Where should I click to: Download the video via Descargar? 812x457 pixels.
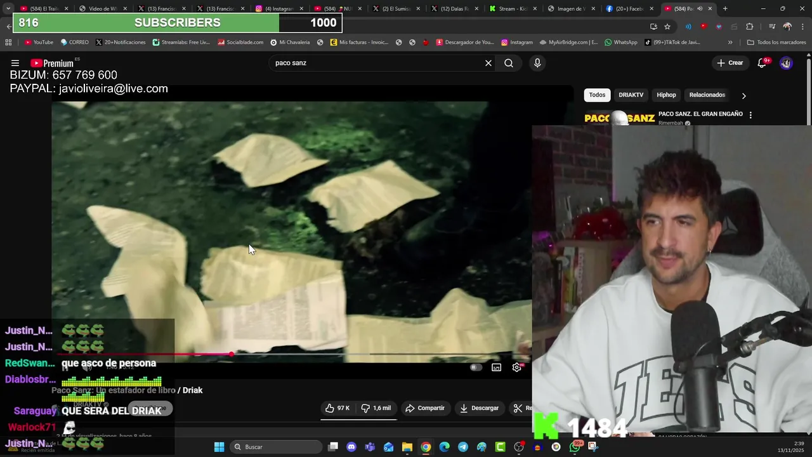[479, 408]
